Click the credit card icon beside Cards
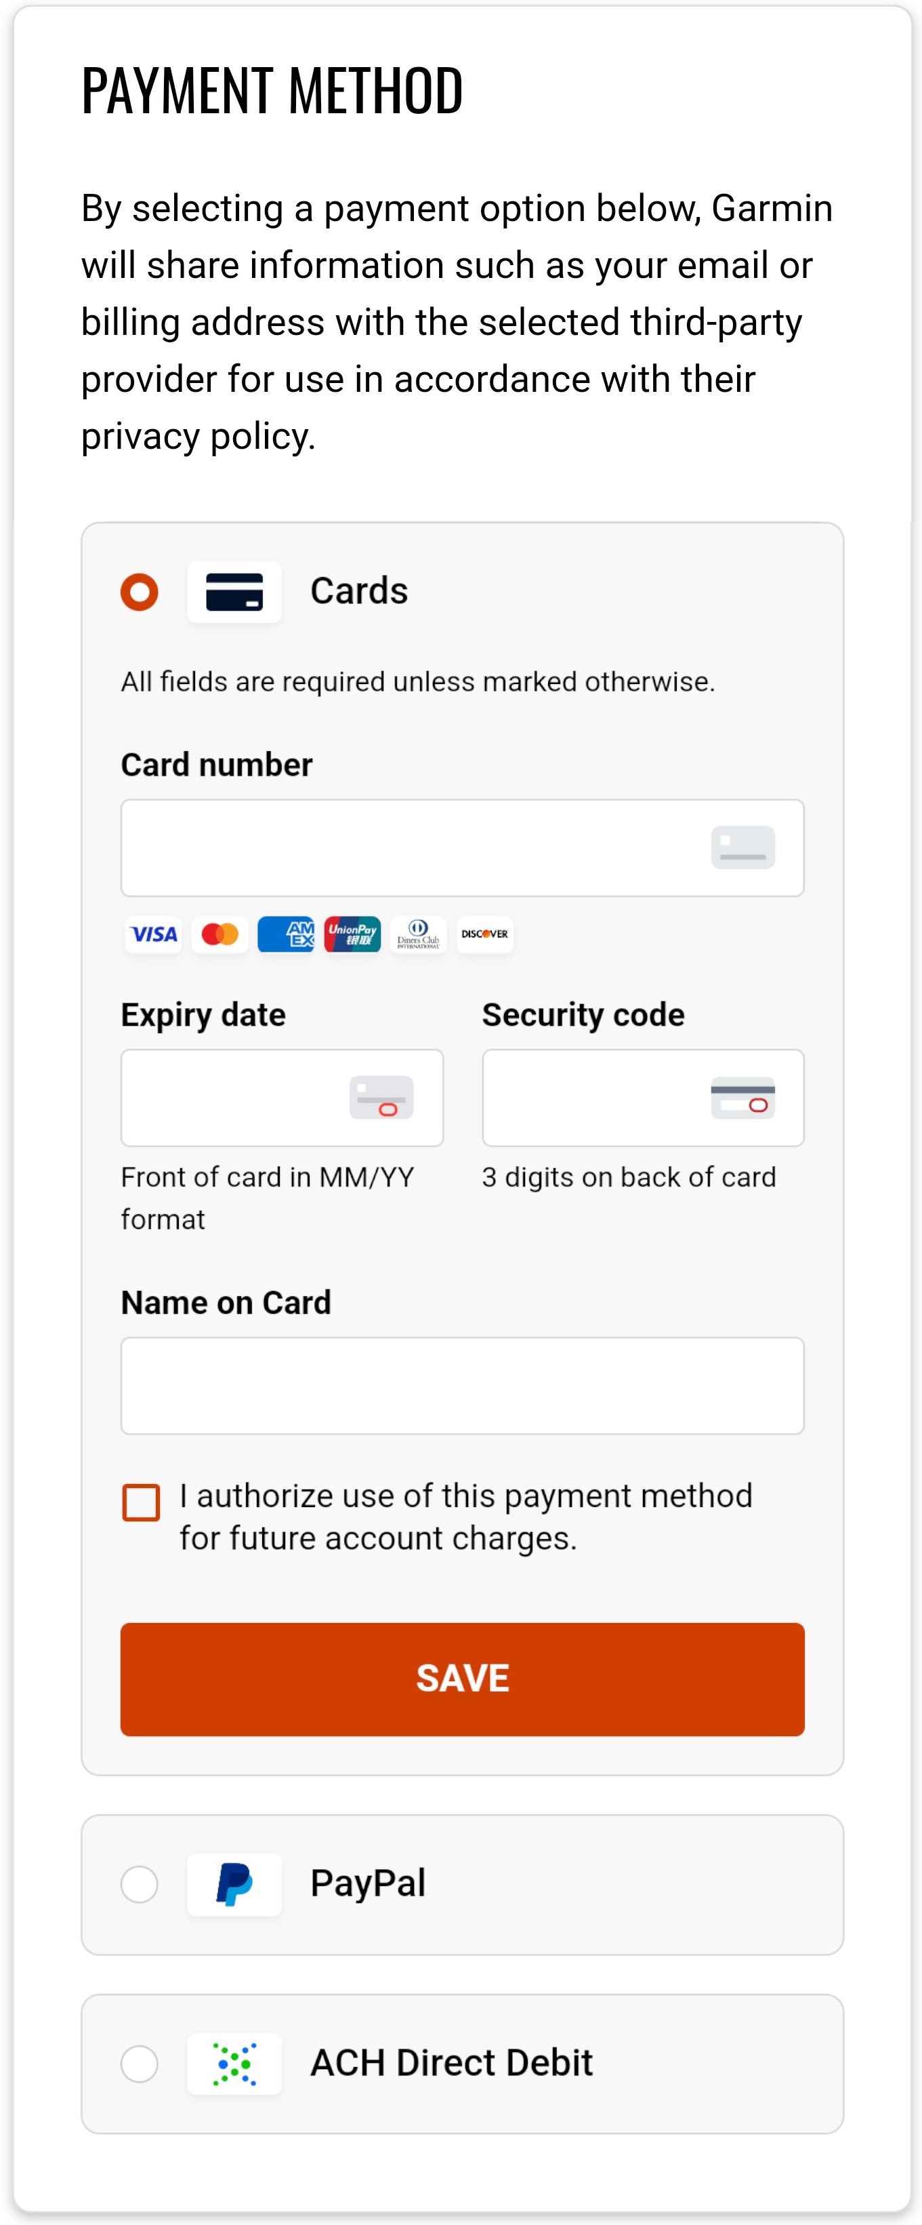Screen dimensions: 922x2225 (x=234, y=592)
